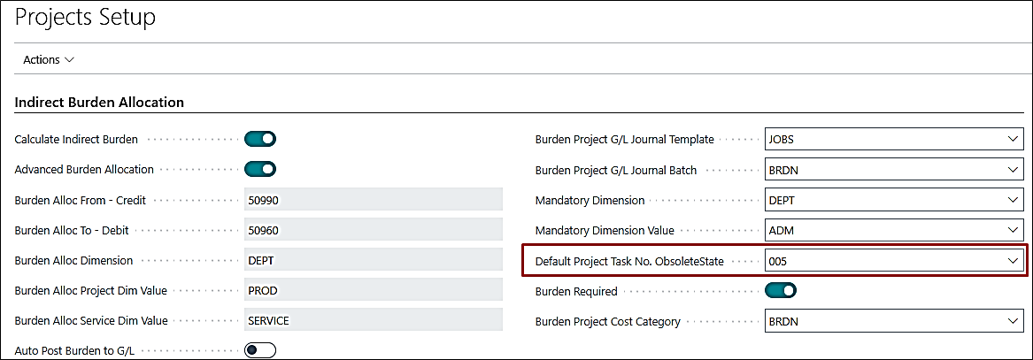Expand Burden Project G/L Journal Template dropdown
This screenshot has height=360, width=1033.
pyautogui.click(x=1013, y=140)
